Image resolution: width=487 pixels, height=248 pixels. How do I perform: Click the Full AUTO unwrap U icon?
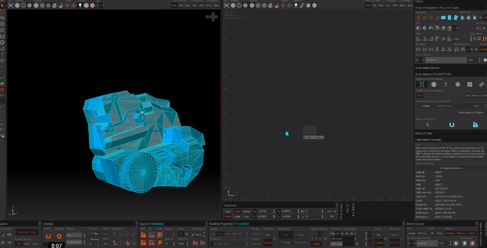(x=452, y=125)
